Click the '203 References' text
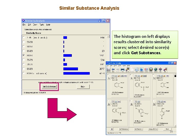The image size is (184, 138). pos(118,93)
